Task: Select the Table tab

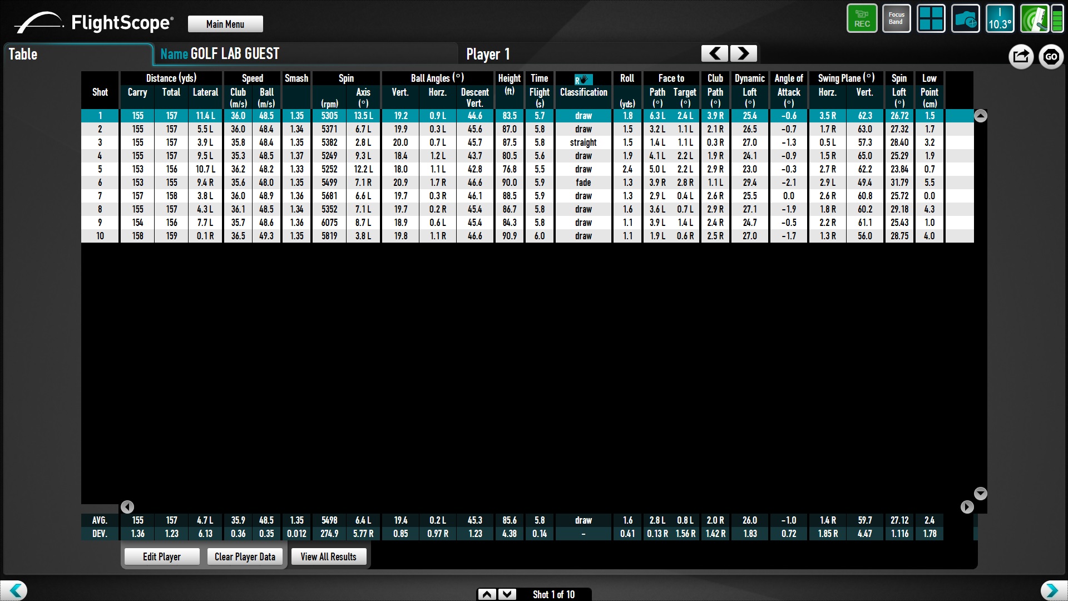Action: coord(23,55)
